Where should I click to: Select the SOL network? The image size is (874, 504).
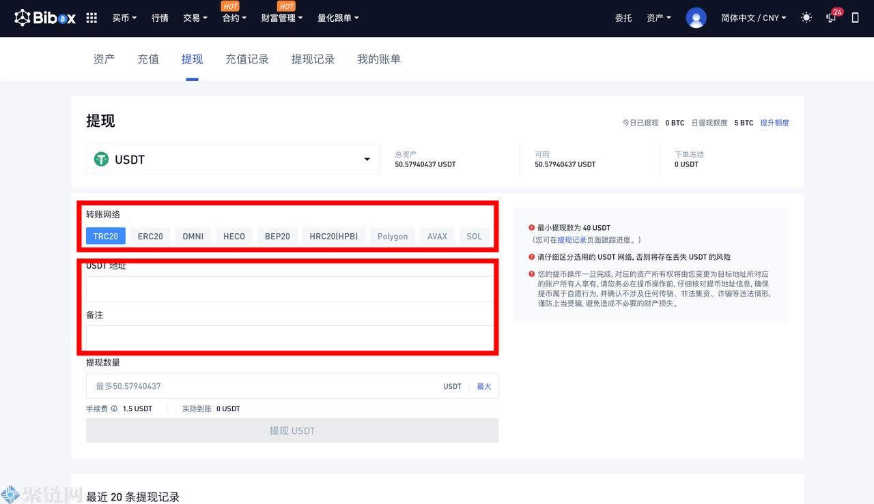pyautogui.click(x=475, y=236)
